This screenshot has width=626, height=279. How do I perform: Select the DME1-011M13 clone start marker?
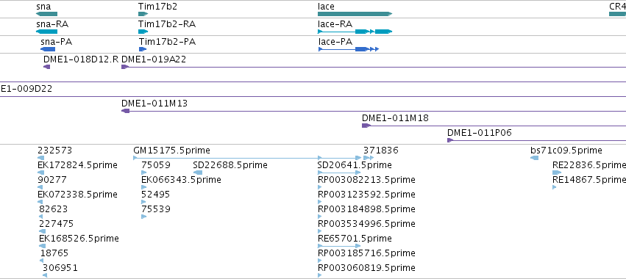tap(125, 111)
